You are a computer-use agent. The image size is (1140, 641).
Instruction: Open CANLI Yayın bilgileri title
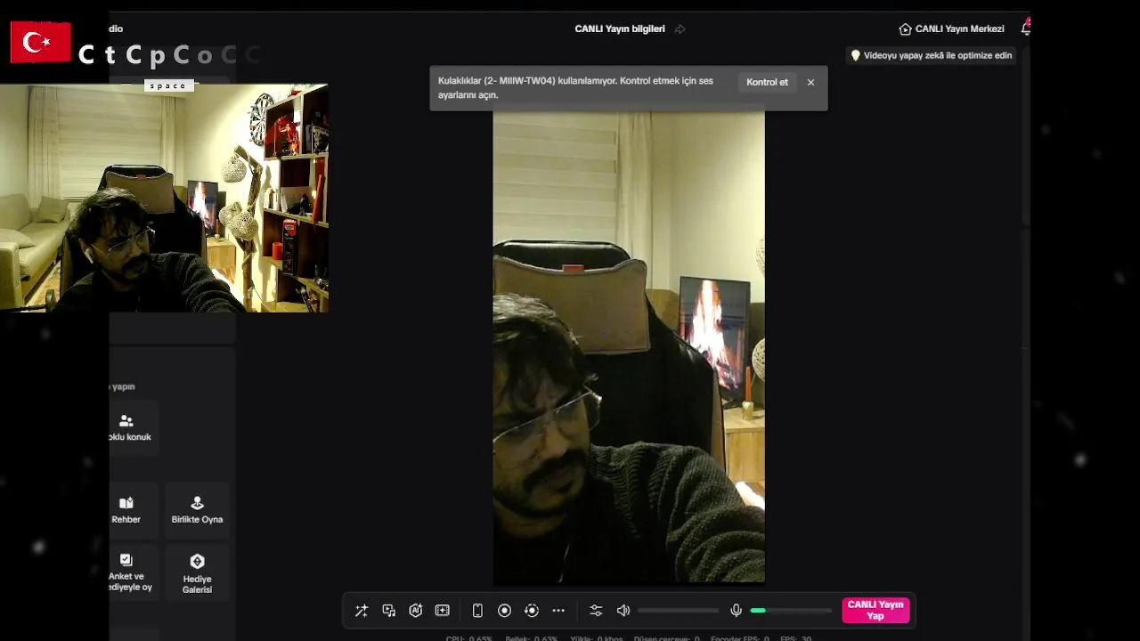pos(620,29)
